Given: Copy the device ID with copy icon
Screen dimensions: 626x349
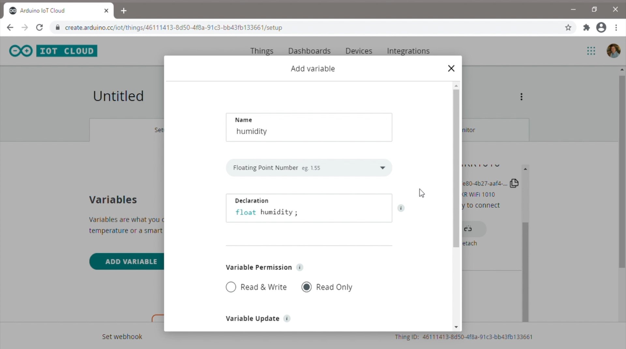Looking at the screenshot, I should point(514,183).
